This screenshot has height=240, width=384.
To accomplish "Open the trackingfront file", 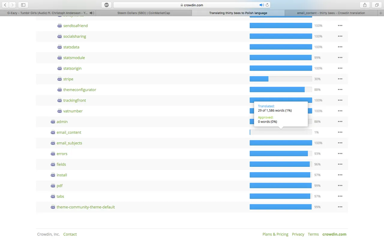I will 74,100.
